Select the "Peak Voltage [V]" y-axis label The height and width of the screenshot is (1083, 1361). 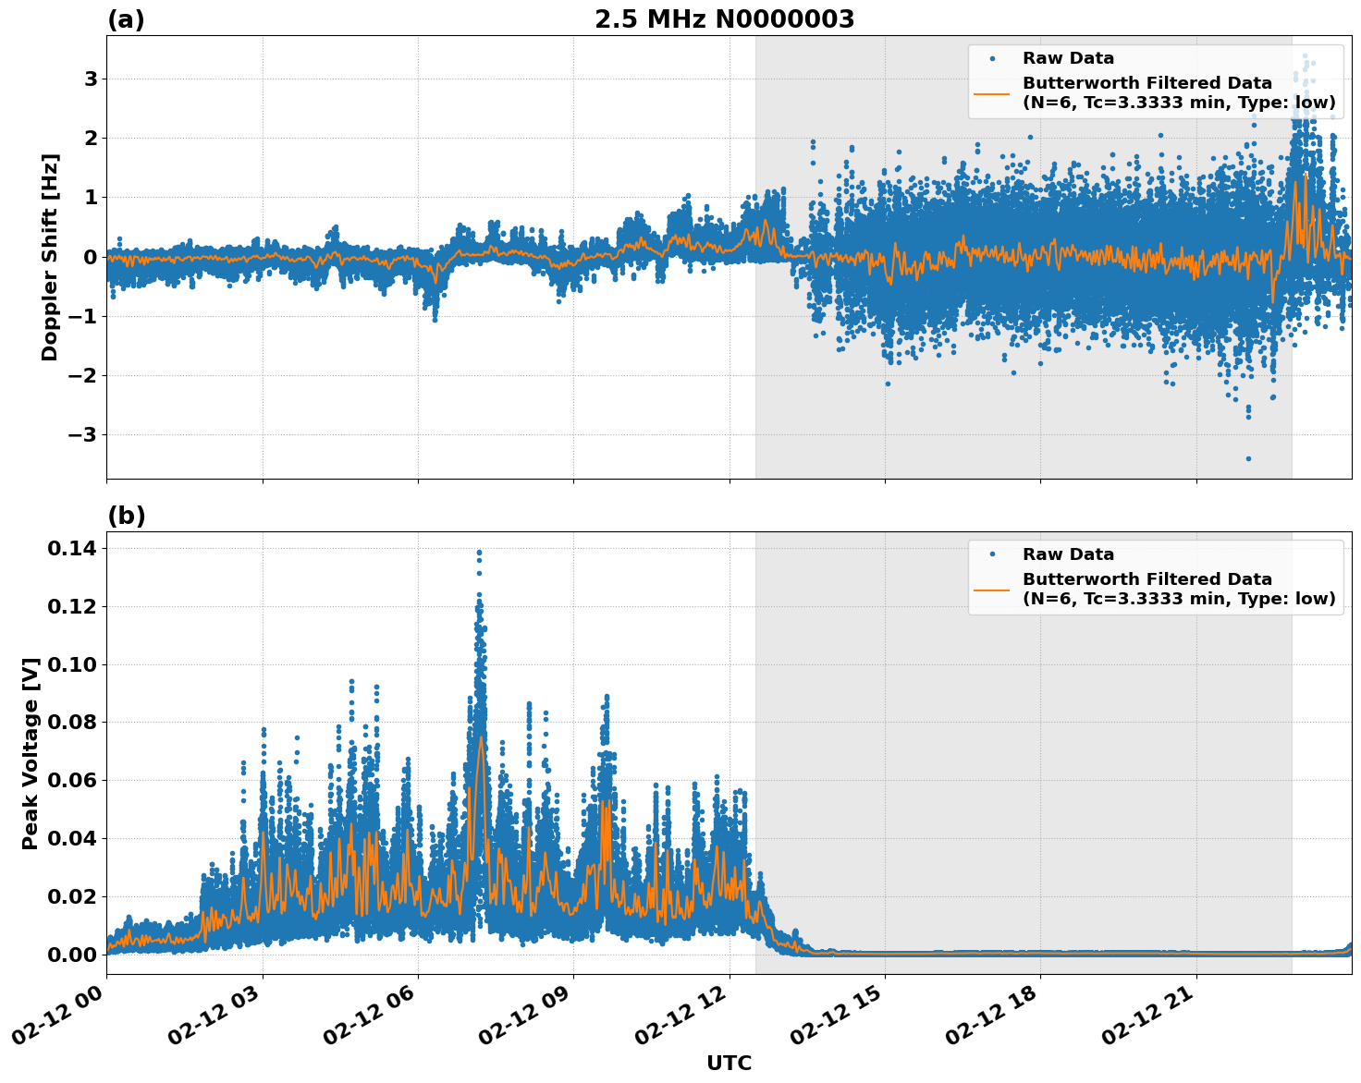(x=31, y=753)
